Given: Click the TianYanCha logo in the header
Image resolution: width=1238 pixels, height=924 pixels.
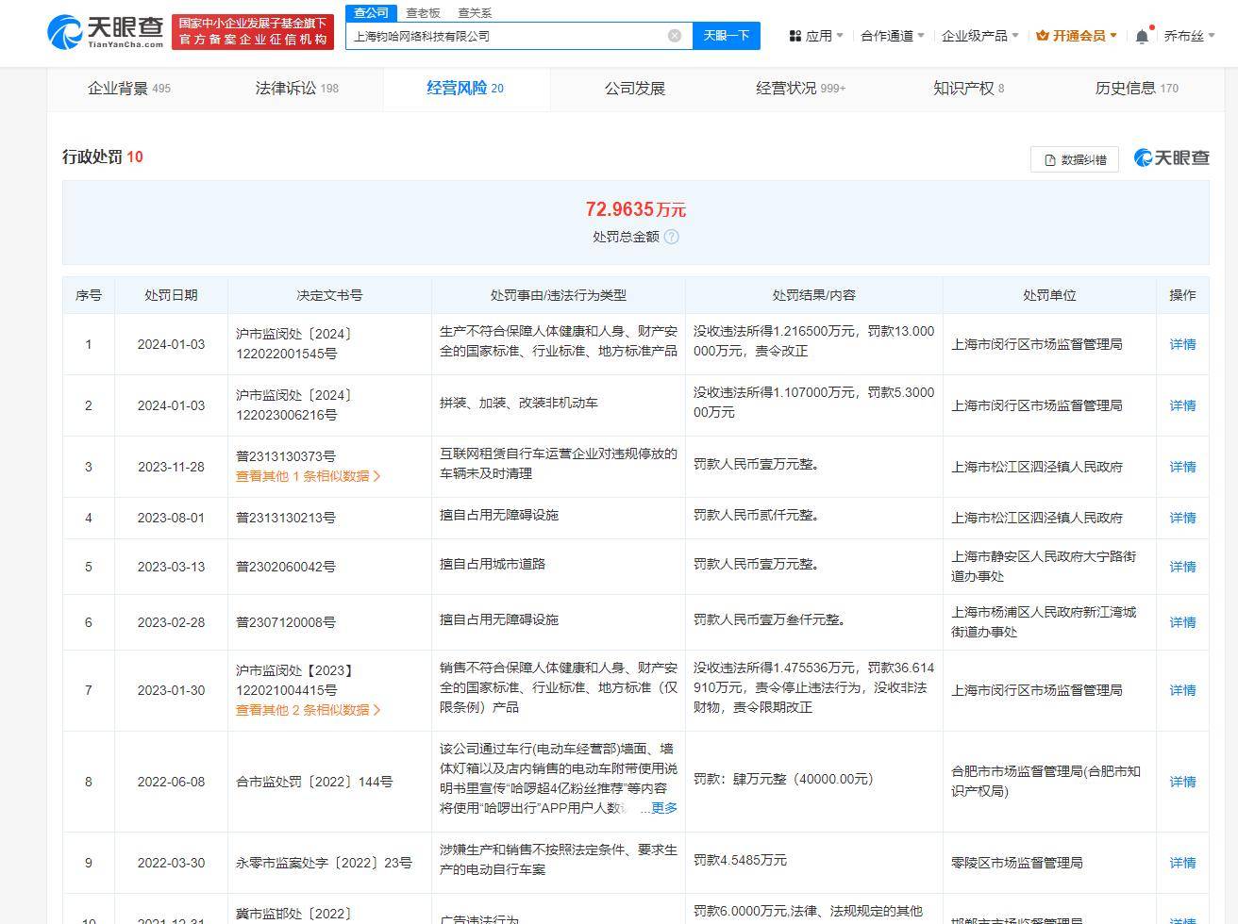Looking at the screenshot, I should pos(106,32).
